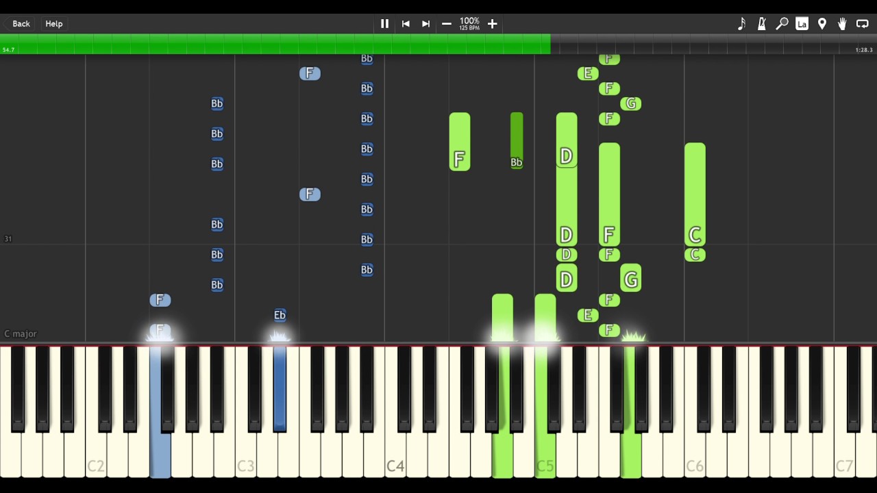Click the green song progress bar

click(x=274, y=45)
